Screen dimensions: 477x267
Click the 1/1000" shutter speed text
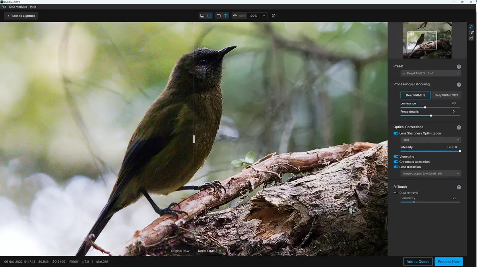(x=74, y=262)
